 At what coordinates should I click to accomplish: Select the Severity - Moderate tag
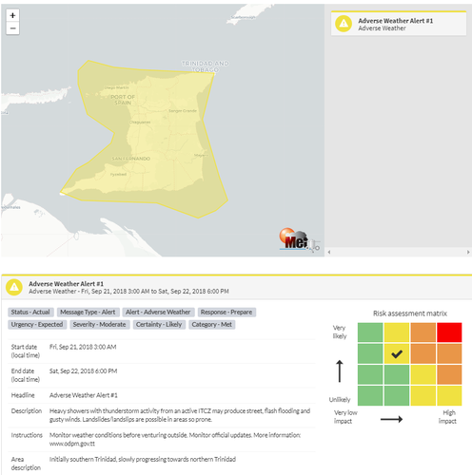tap(100, 325)
